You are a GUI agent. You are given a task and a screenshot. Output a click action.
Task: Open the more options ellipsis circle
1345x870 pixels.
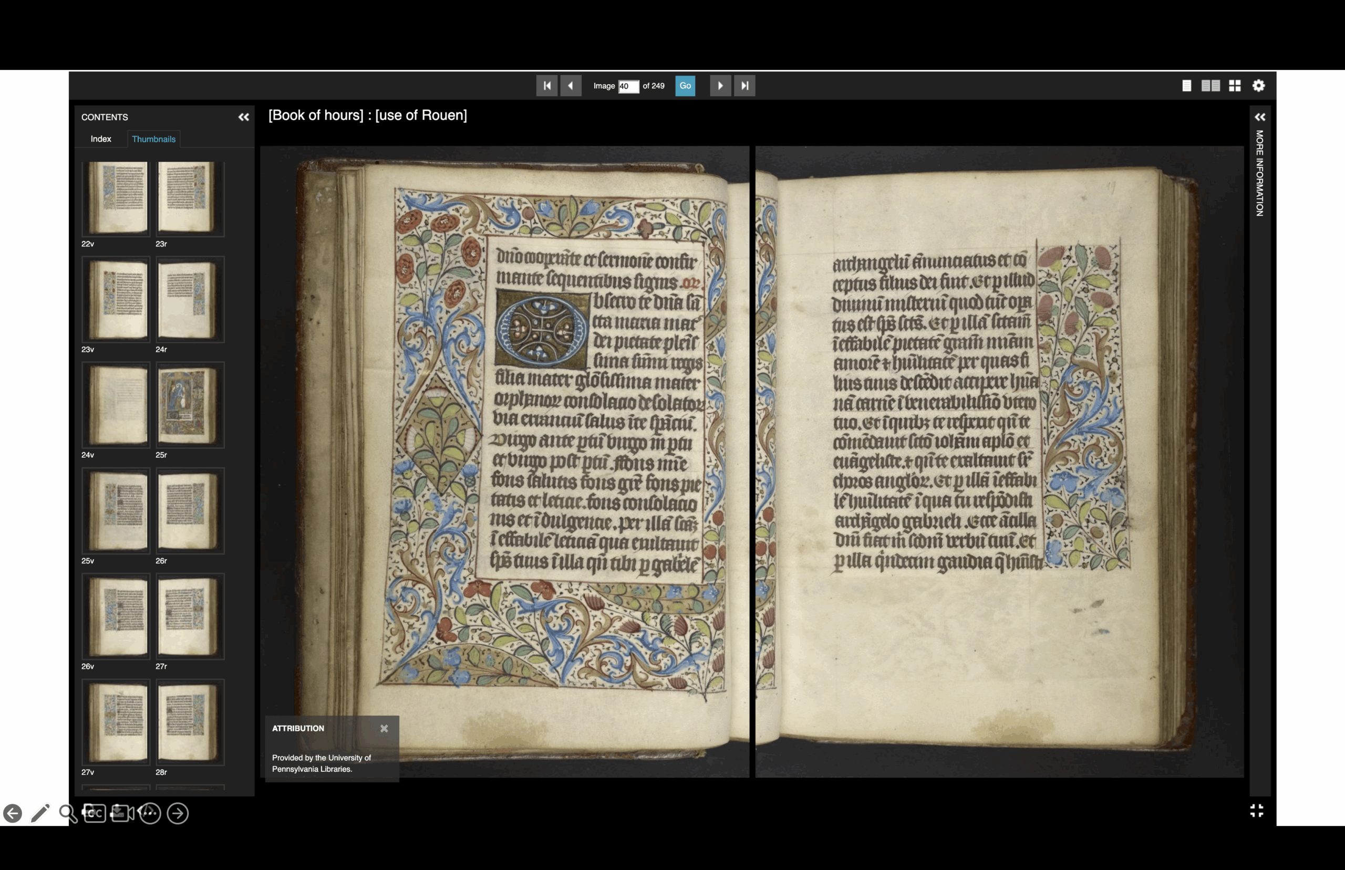150,813
